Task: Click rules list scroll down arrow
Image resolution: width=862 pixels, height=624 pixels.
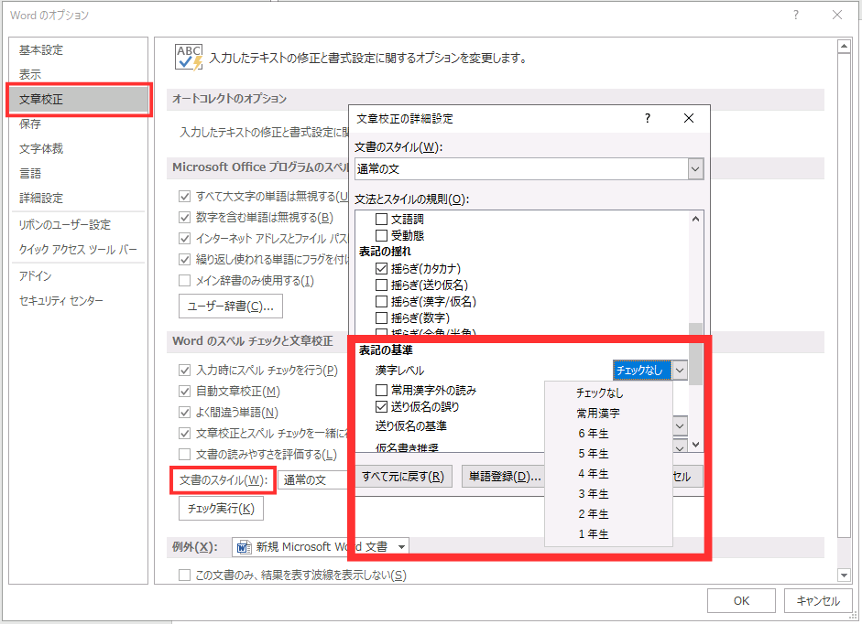Action: tap(695, 445)
